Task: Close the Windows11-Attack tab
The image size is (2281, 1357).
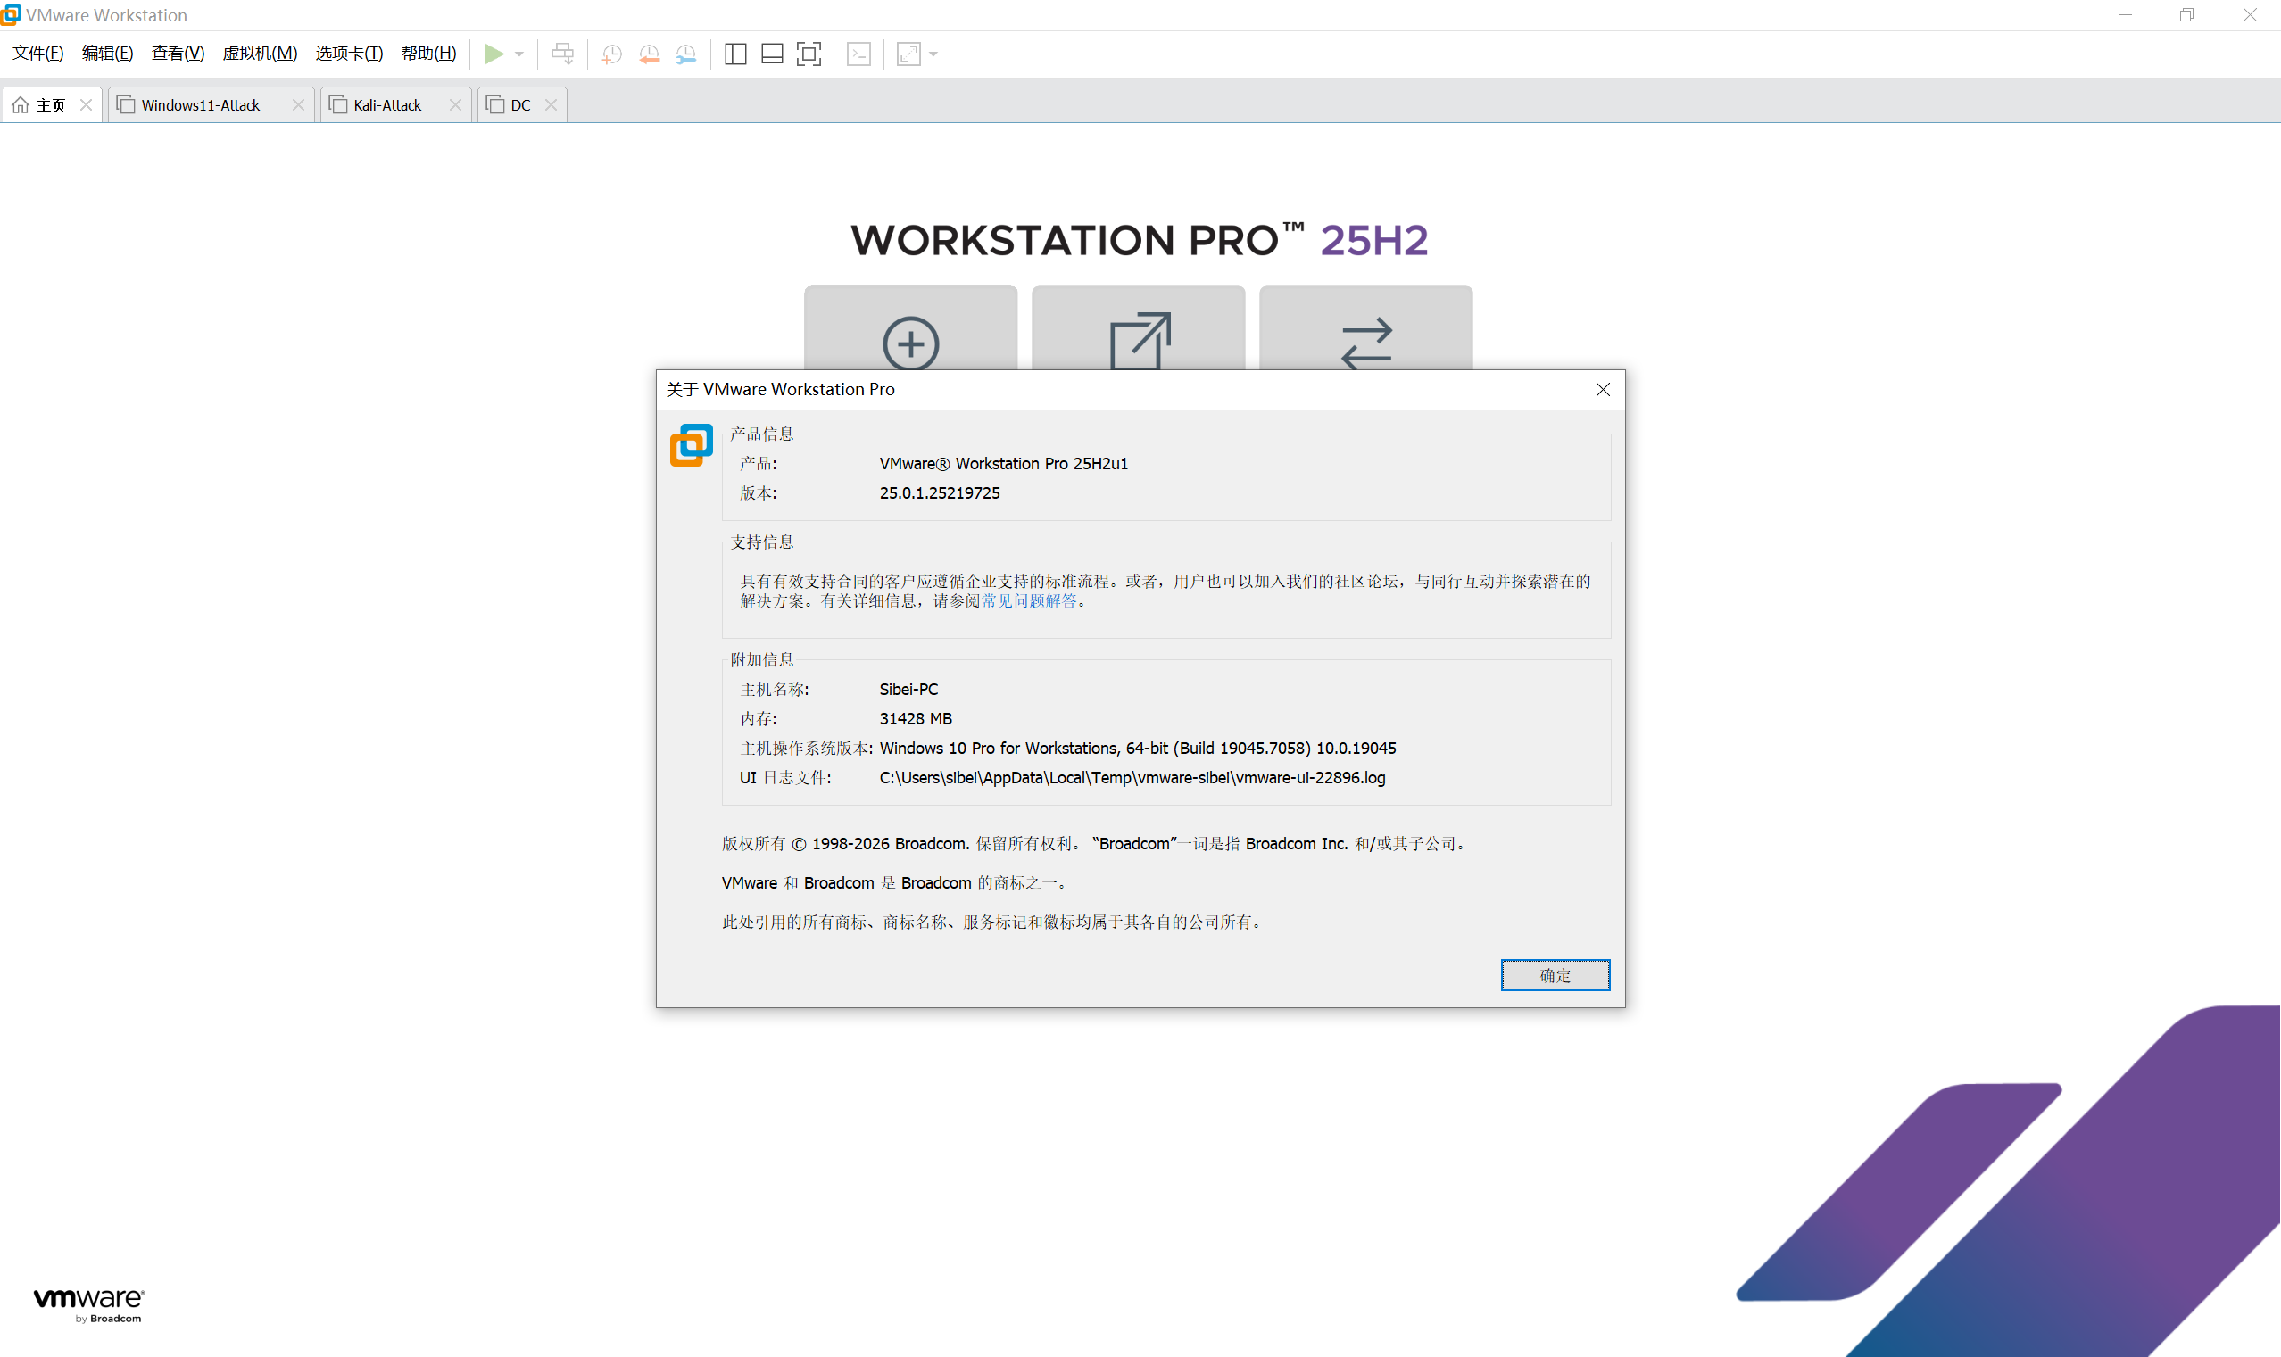Action: tap(297, 104)
